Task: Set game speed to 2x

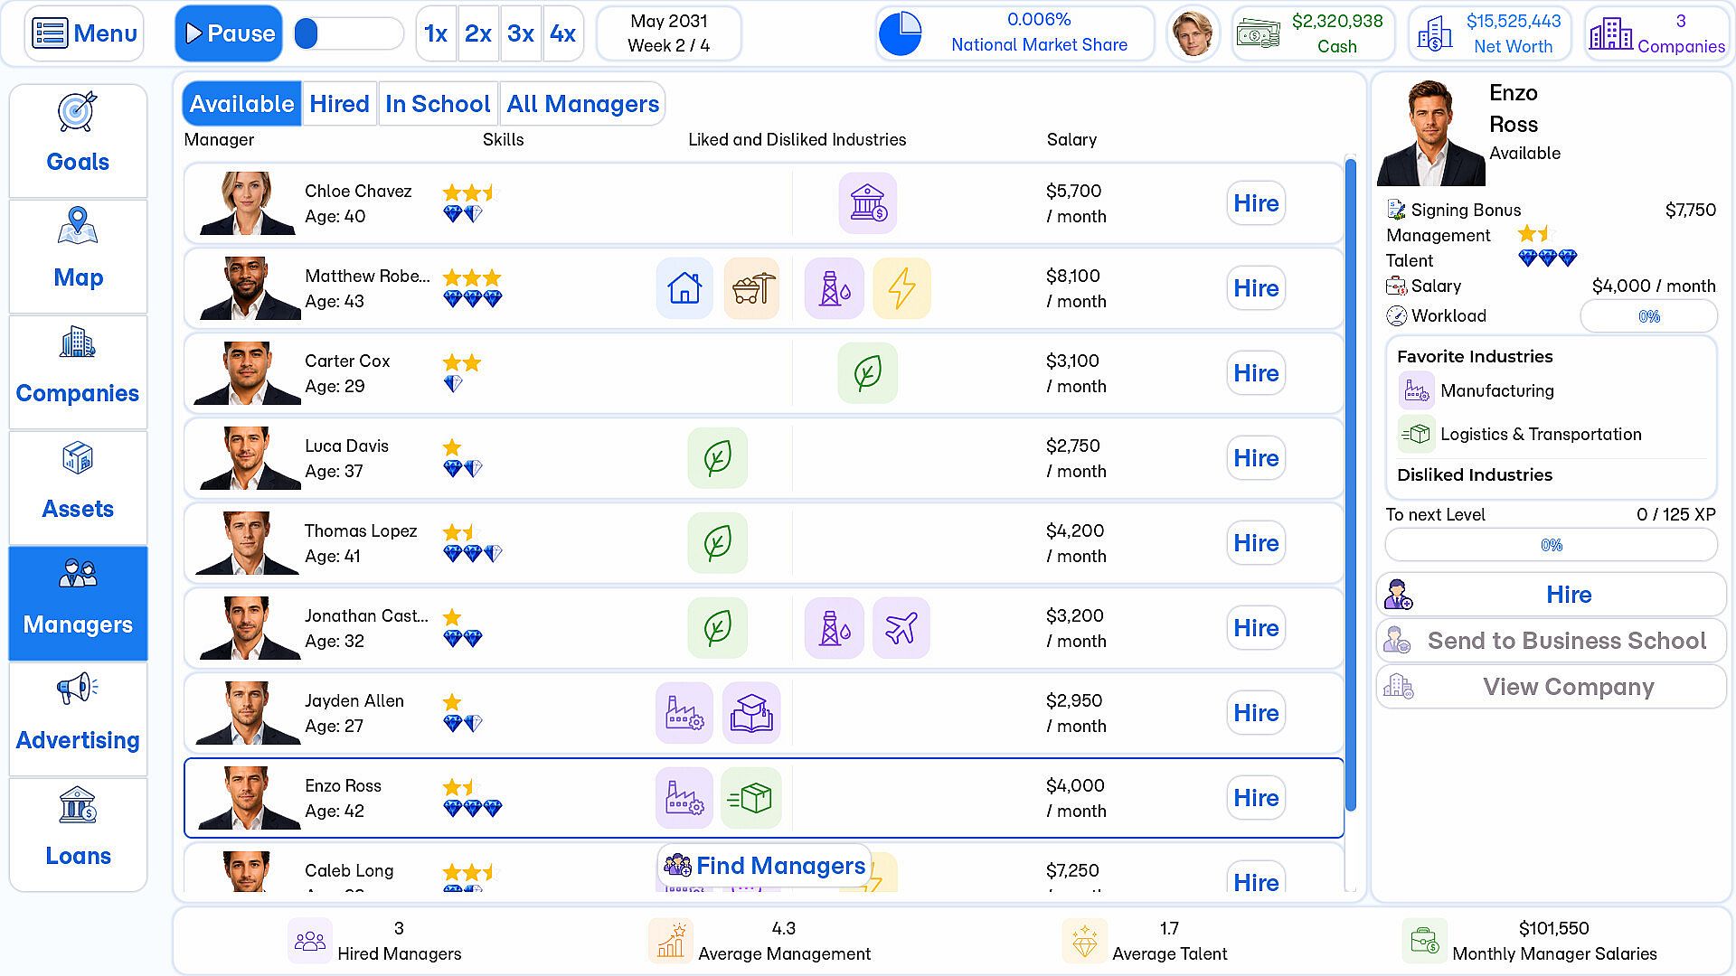Action: [x=478, y=33]
